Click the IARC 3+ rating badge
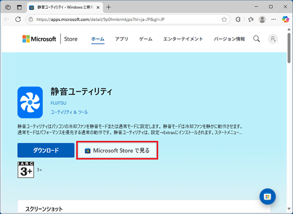This screenshot has width=293, height=214. pyautogui.click(x=26, y=170)
